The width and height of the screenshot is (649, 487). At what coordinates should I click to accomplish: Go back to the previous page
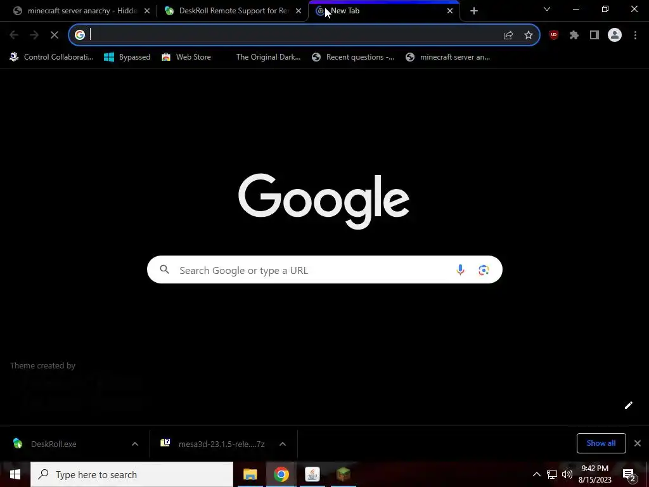click(14, 36)
